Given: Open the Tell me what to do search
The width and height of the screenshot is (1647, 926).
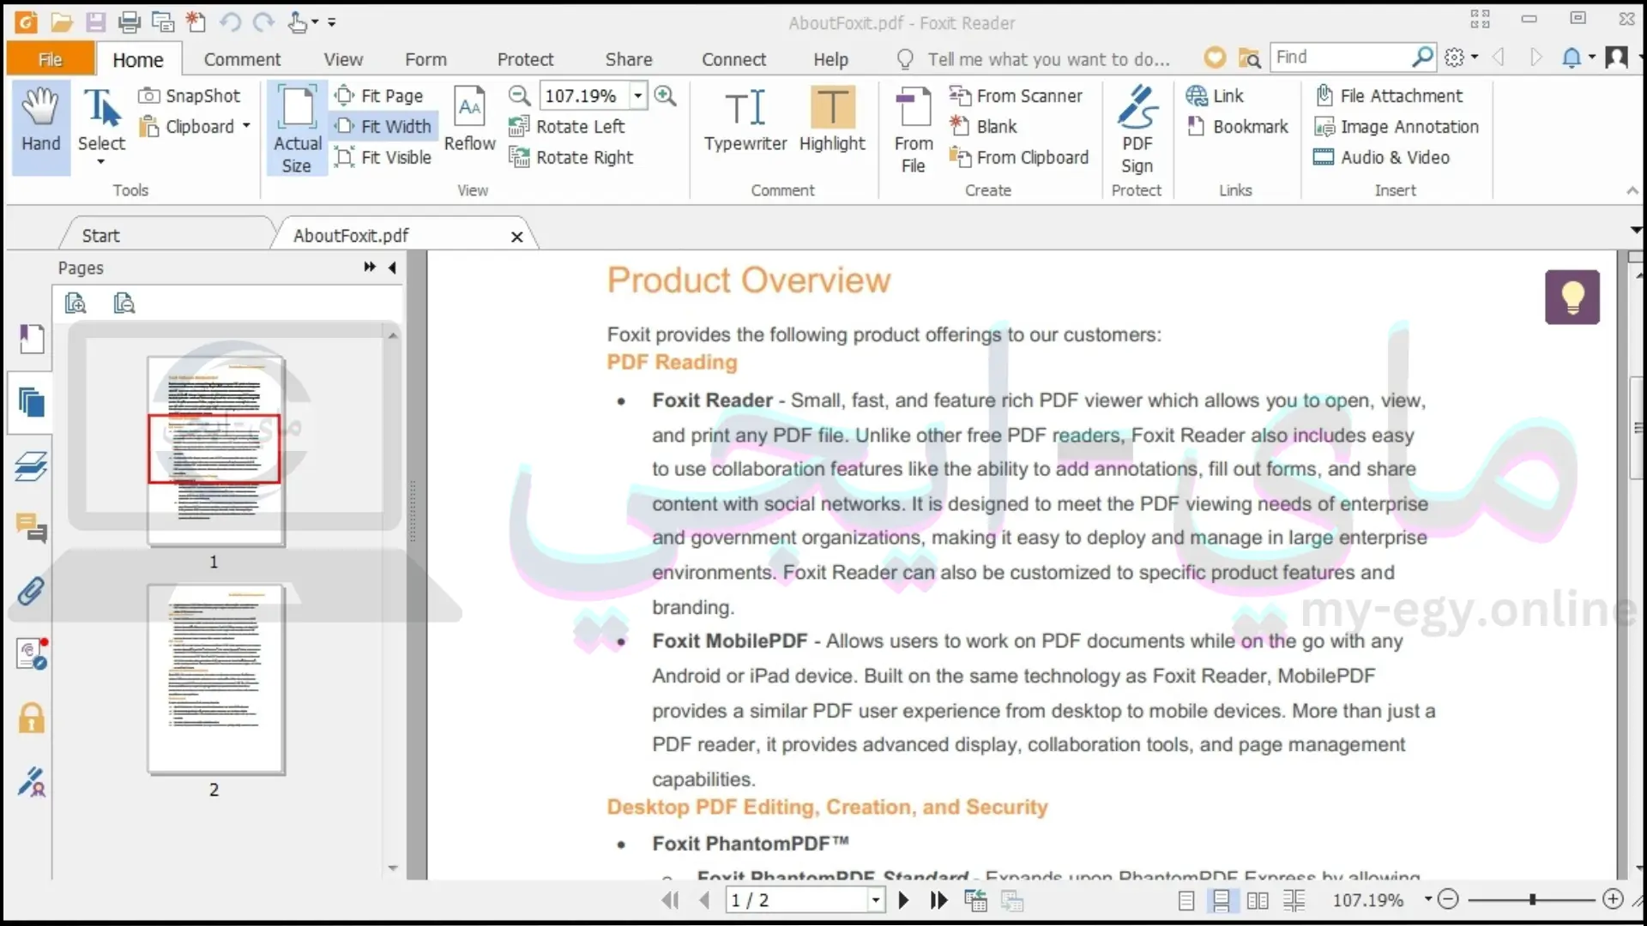Looking at the screenshot, I should pyautogui.click(x=1048, y=59).
